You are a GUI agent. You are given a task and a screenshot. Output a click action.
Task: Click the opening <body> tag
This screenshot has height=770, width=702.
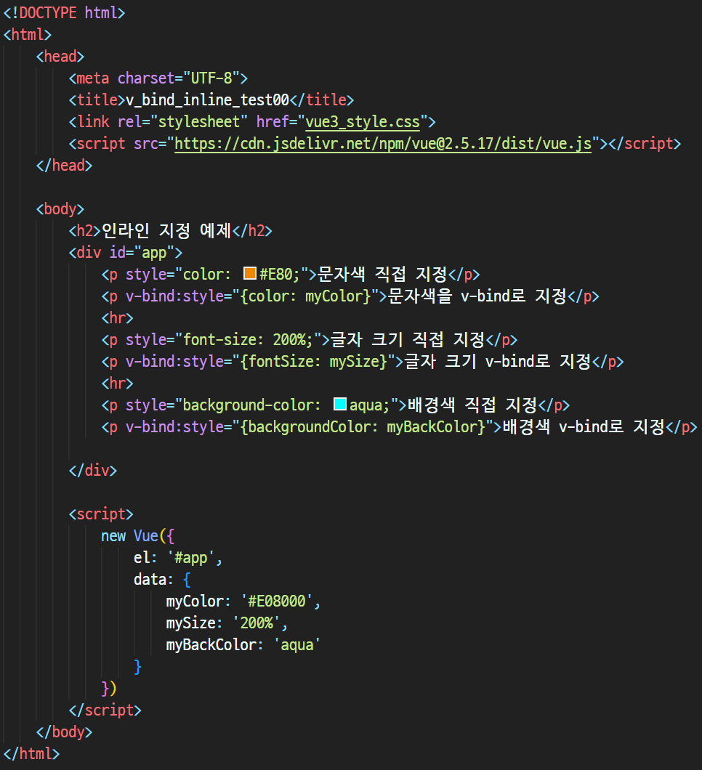click(60, 209)
